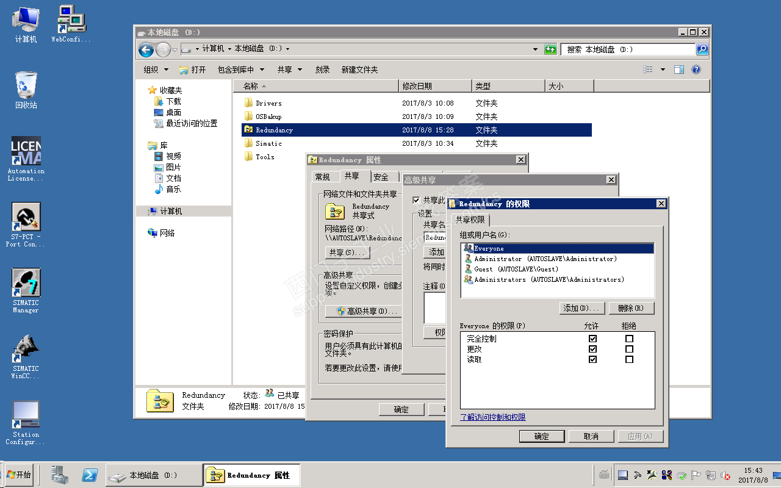
Task: Click the 高级共享(D)... button
Action: coord(362,311)
